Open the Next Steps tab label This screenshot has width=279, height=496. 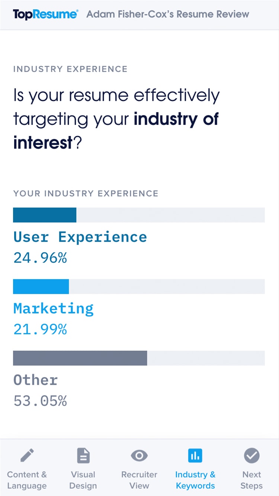[x=251, y=480]
